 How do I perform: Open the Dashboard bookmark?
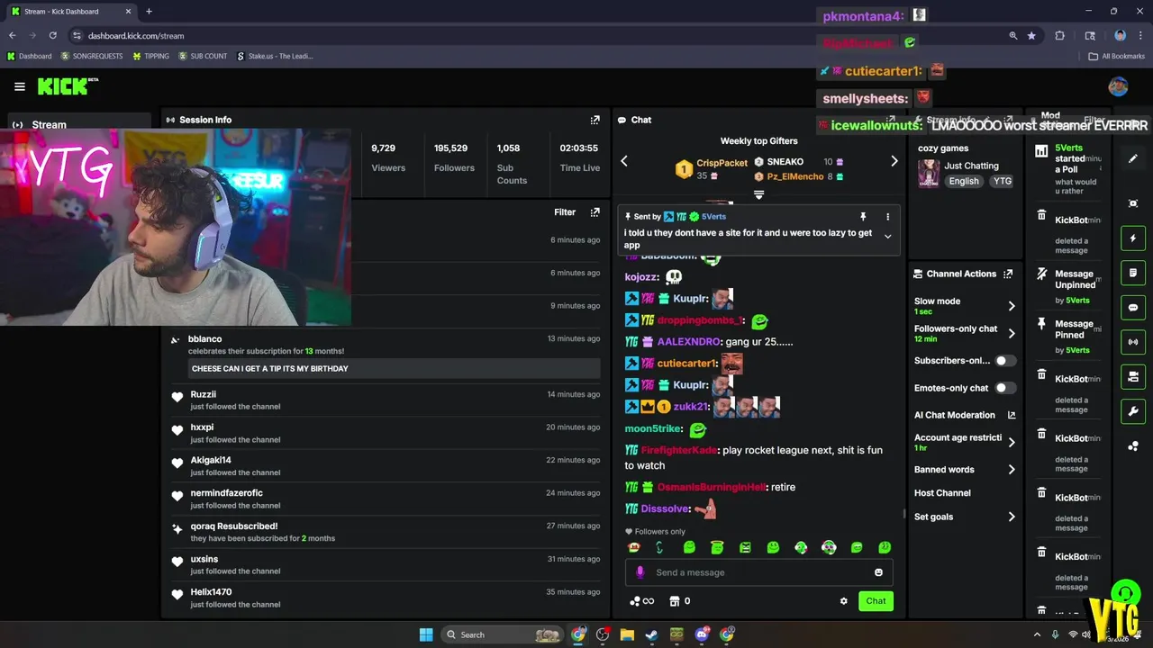pos(29,56)
